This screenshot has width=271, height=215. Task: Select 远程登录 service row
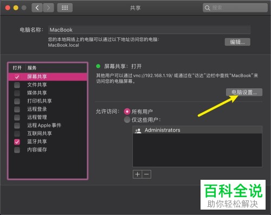point(48,109)
